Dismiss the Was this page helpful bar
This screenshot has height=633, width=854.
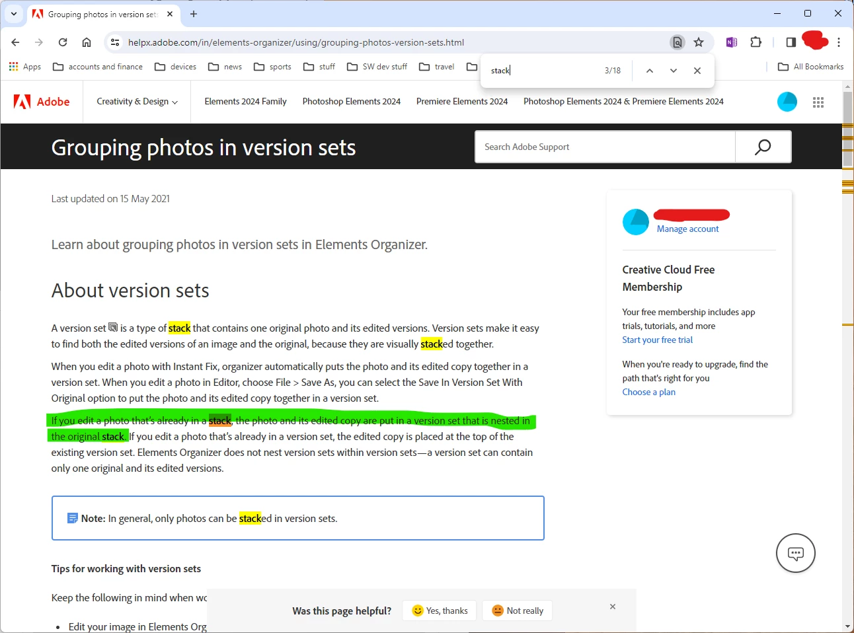[x=613, y=607]
